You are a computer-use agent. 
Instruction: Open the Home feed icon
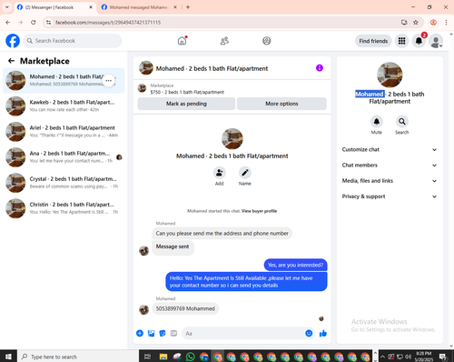(x=182, y=41)
